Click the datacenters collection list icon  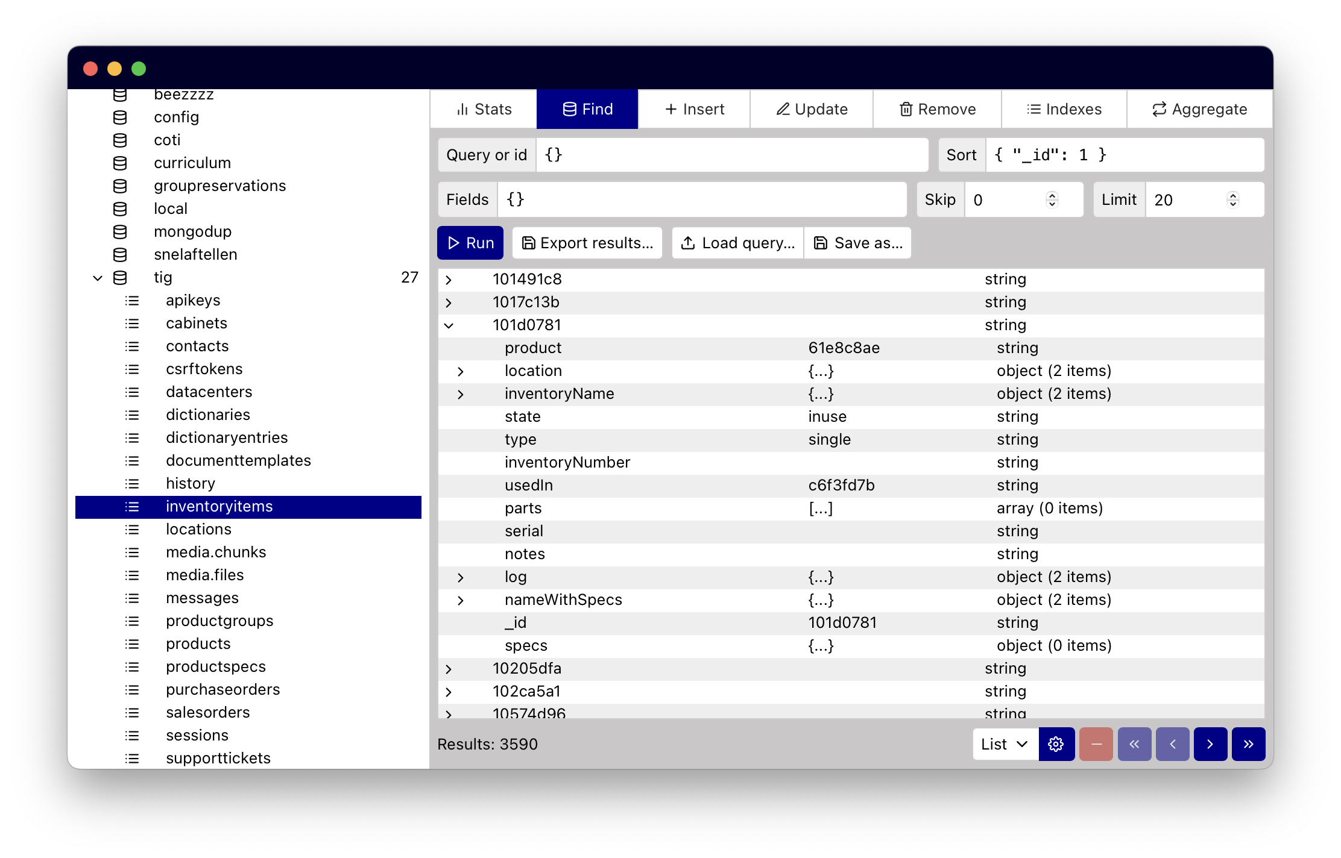(132, 392)
